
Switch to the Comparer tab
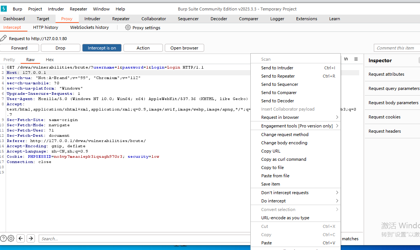click(248, 19)
